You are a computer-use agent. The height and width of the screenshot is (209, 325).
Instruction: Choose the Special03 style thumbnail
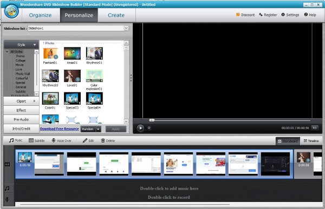pyautogui.click(x=72, y=98)
